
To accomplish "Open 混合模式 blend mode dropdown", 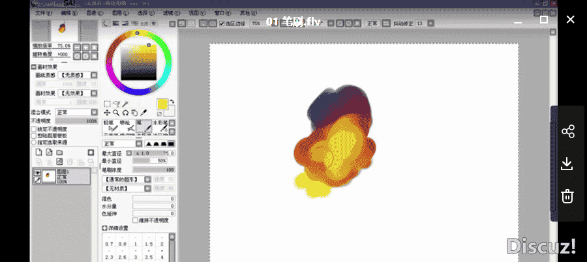I will [95, 112].
